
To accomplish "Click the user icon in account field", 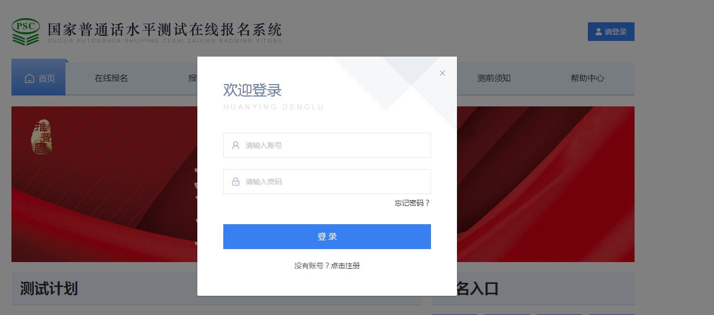I will 236,145.
